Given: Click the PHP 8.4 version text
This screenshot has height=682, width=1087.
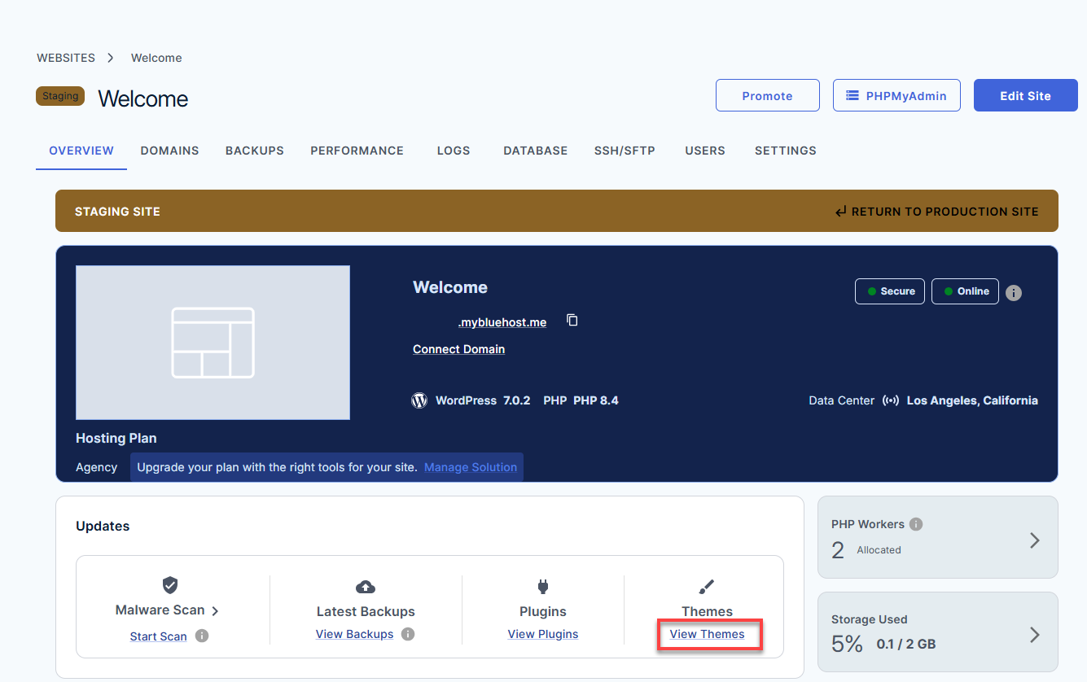Looking at the screenshot, I should (x=596, y=400).
